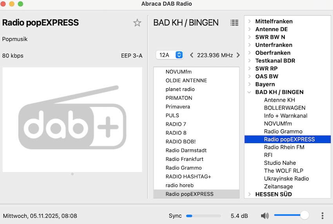Go to previous frequency with left arrow

192,55
